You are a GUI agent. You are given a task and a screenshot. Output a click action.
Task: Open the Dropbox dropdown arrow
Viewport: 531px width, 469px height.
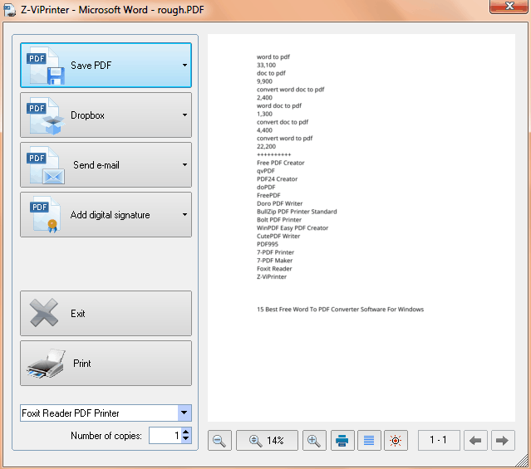[x=184, y=115]
